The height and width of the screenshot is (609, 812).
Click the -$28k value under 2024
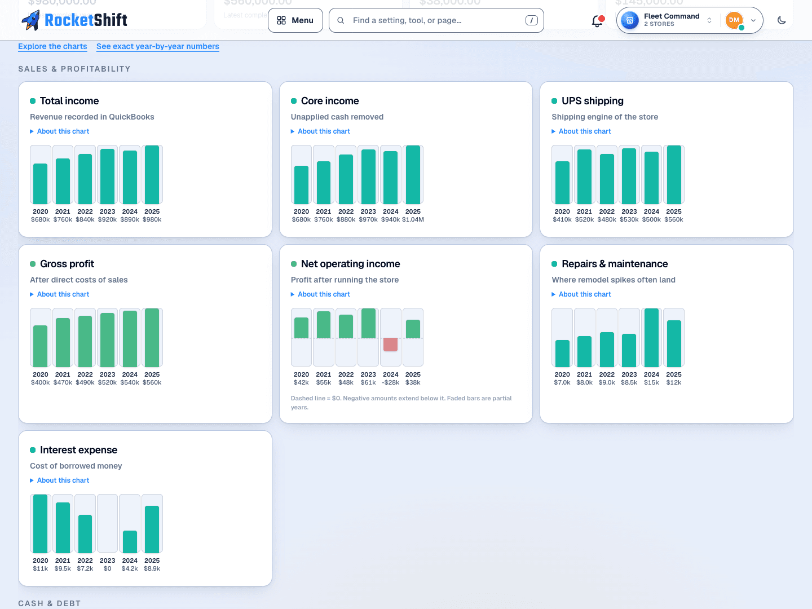tap(391, 383)
